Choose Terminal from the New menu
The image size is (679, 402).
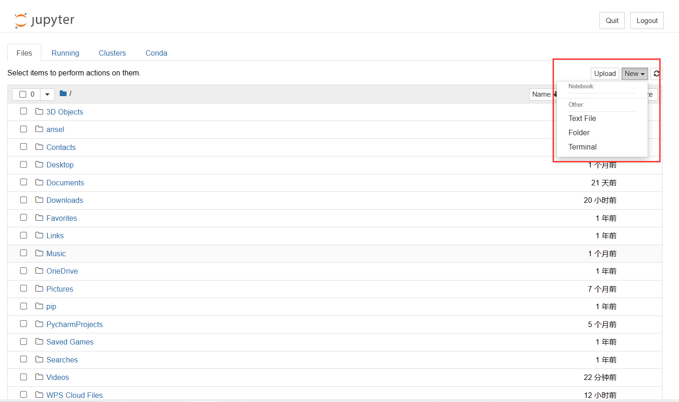point(582,147)
